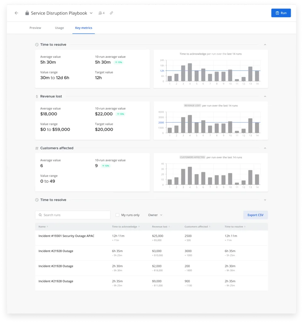Open the Incident #21928 Outage row with $9,000 lost
The width and height of the screenshot is (303, 323).
(151, 283)
